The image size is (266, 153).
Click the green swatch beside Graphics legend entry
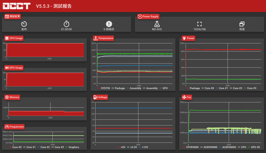66,147
